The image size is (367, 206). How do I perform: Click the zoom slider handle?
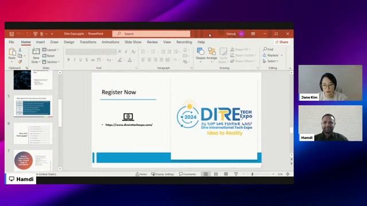[x=252, y=174]
